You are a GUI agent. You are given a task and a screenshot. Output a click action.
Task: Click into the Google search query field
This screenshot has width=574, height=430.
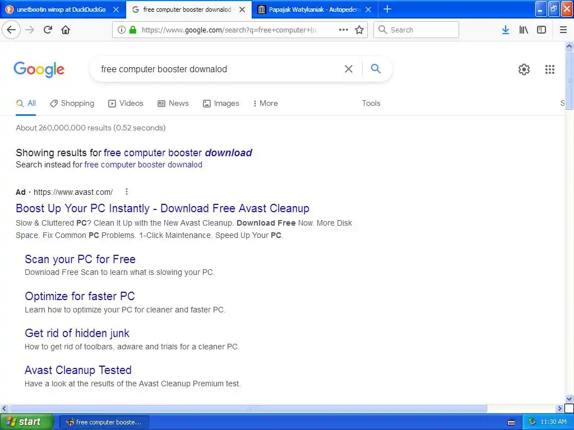coord(220,69)
